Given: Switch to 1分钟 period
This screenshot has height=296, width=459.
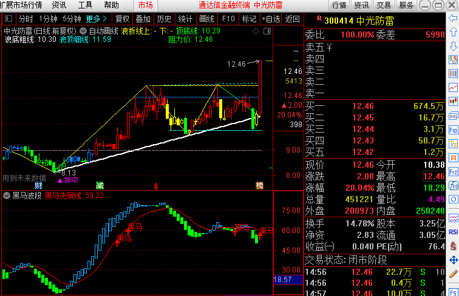Looking at the screenshot, I should pyautogui.click(x=48, y=19).
